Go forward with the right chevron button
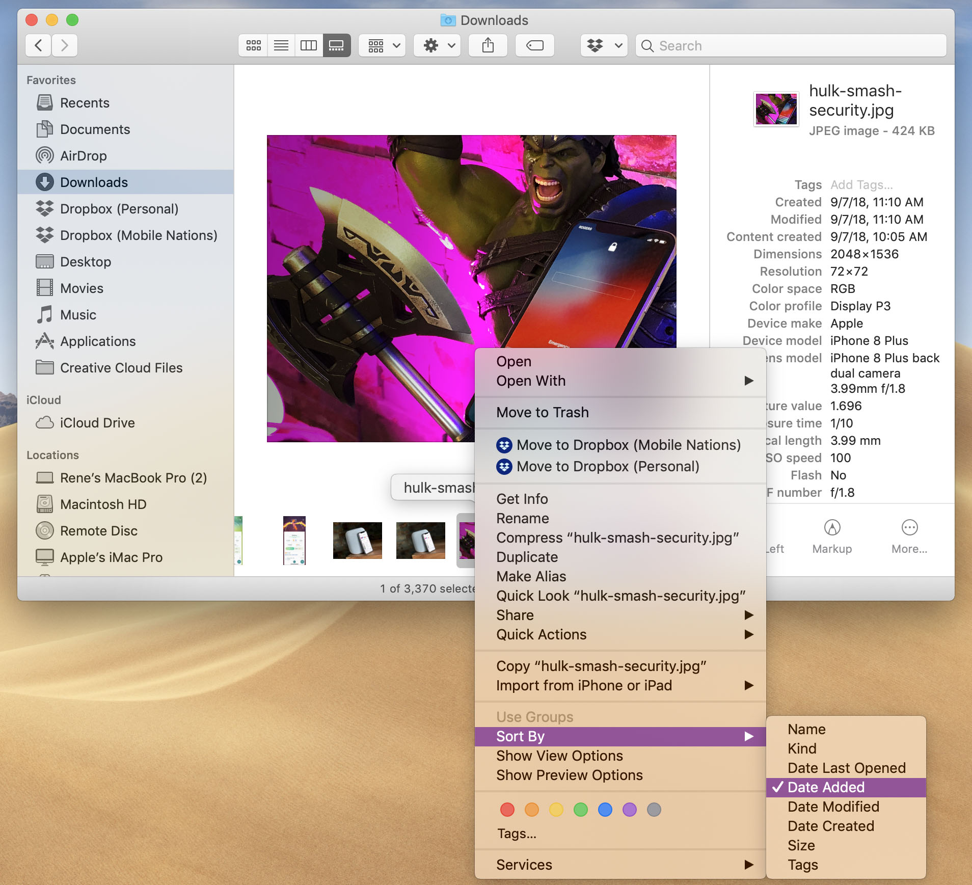This screenshot has height=885, width=972. (64, 45)
